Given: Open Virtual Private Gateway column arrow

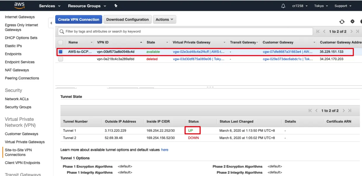Looking at the screenshot, I should click(224, 42).
